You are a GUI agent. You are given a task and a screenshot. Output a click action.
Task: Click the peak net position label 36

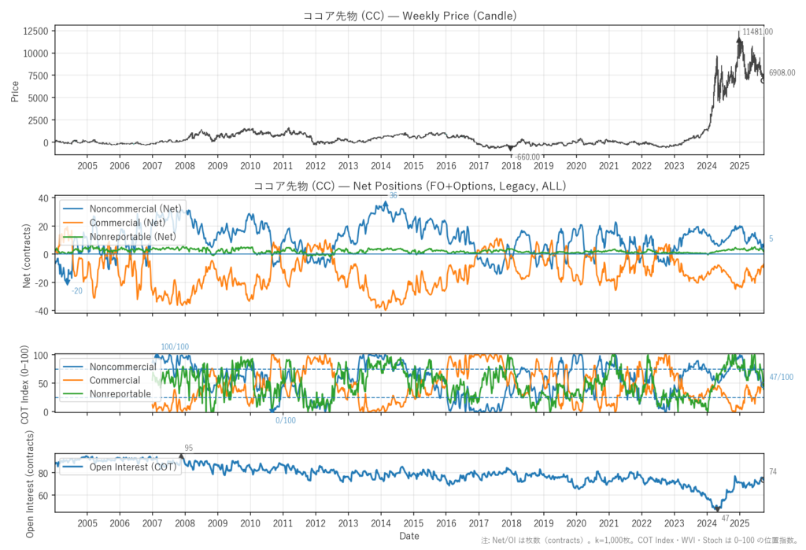[393, 194]
